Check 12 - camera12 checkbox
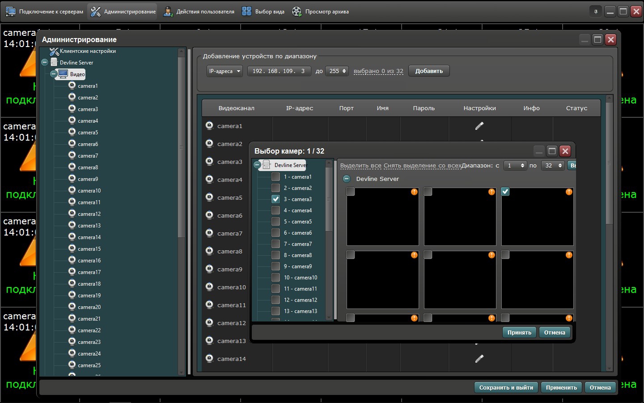Image resolution: width=644 pixels, height=403 pixels. click(x=276, y=300)
